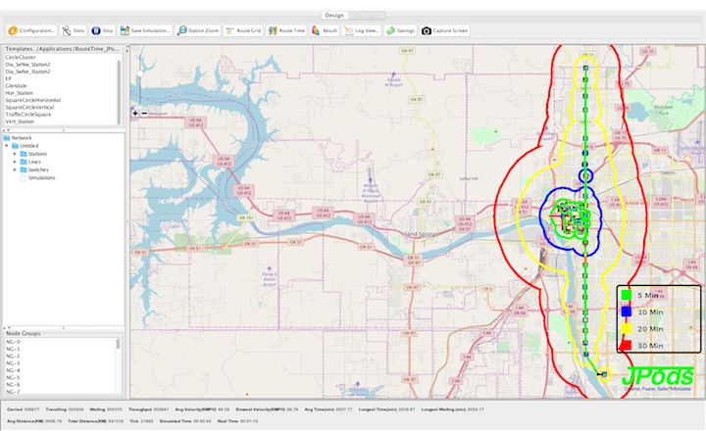Open the Log View
This screenshot has width=706, height=431.
362,30
